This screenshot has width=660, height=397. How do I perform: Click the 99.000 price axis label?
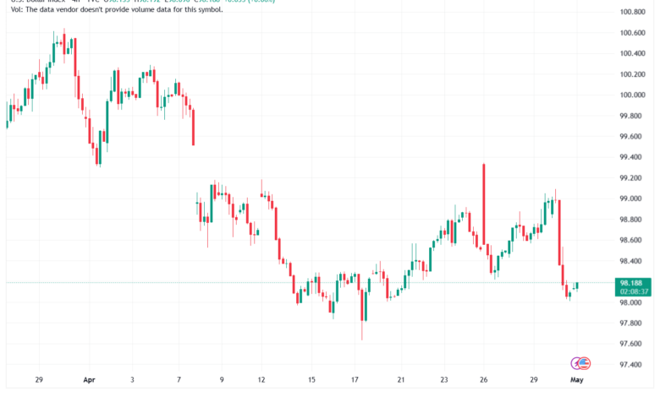point(631,198)
